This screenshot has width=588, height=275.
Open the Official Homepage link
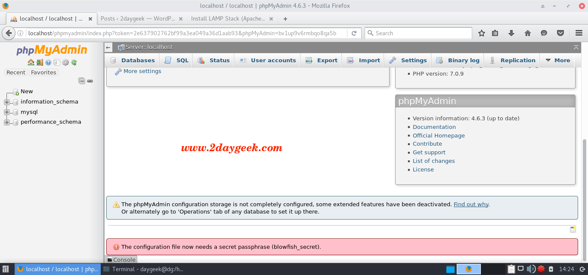point(439,135)
